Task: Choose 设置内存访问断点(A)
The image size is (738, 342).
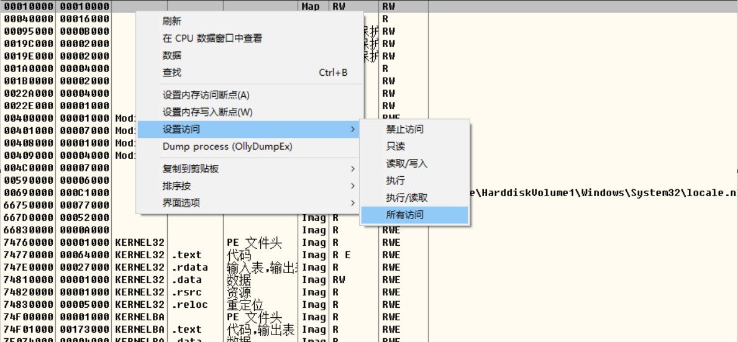Action: click(x=250, y=95)
